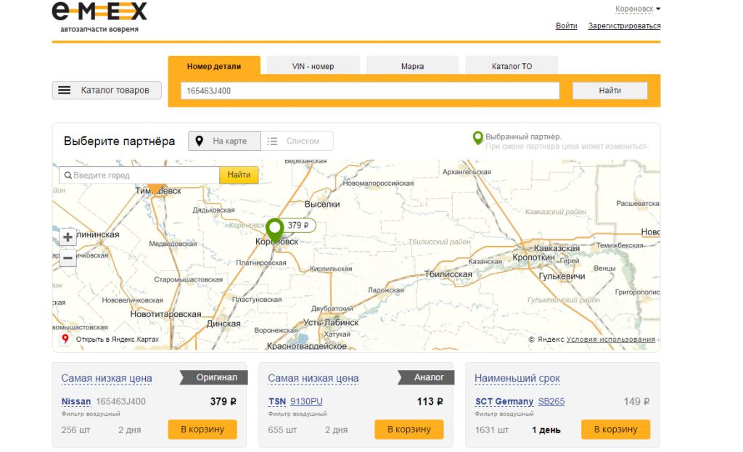
Task: Click the Войти link
Action: point(566,25)
